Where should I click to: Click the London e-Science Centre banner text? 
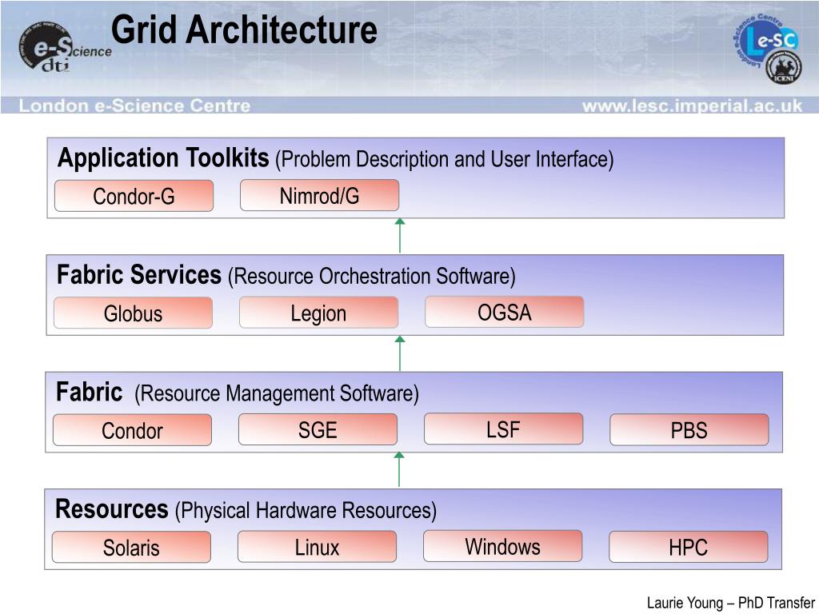[x=134, y=106]
